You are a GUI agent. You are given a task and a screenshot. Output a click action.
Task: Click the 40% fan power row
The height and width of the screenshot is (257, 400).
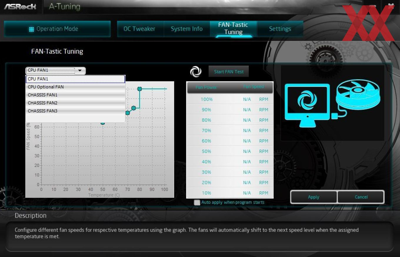(230, 162)
